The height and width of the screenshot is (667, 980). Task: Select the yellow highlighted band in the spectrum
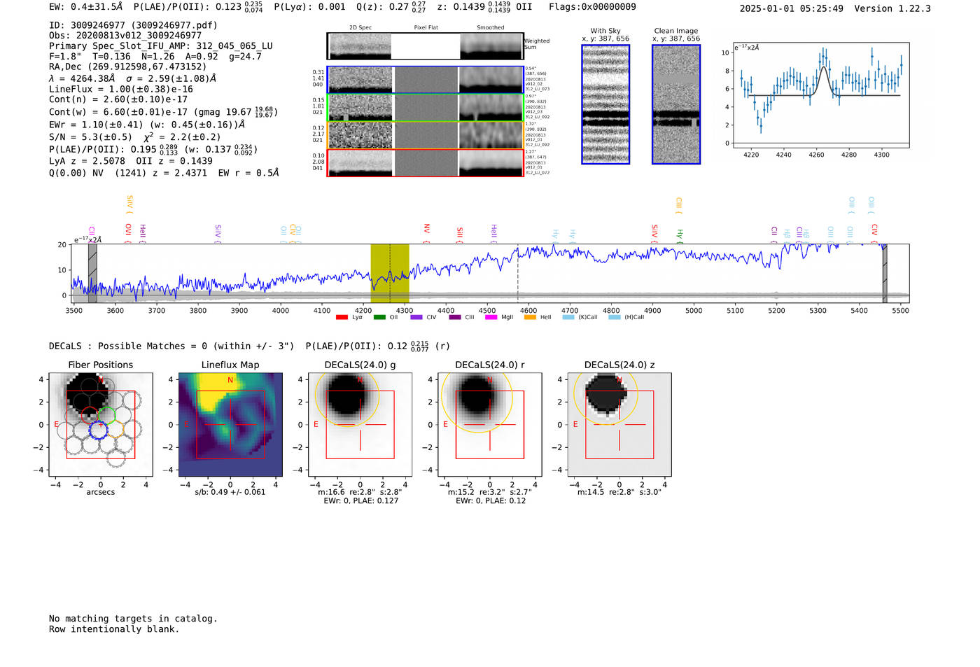point(390,273)
